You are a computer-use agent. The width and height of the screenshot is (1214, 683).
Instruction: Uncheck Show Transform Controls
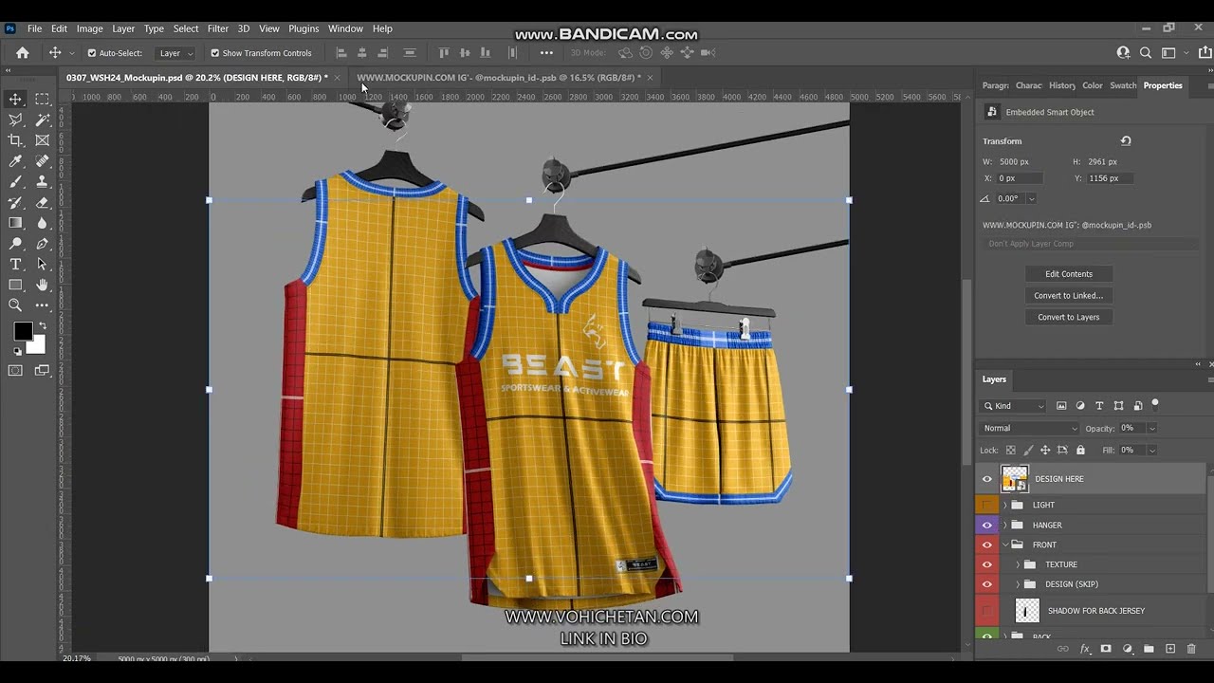click(215, 53)
